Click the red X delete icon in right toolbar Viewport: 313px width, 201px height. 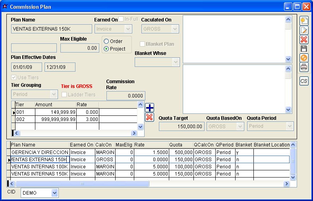click(304, 39)
